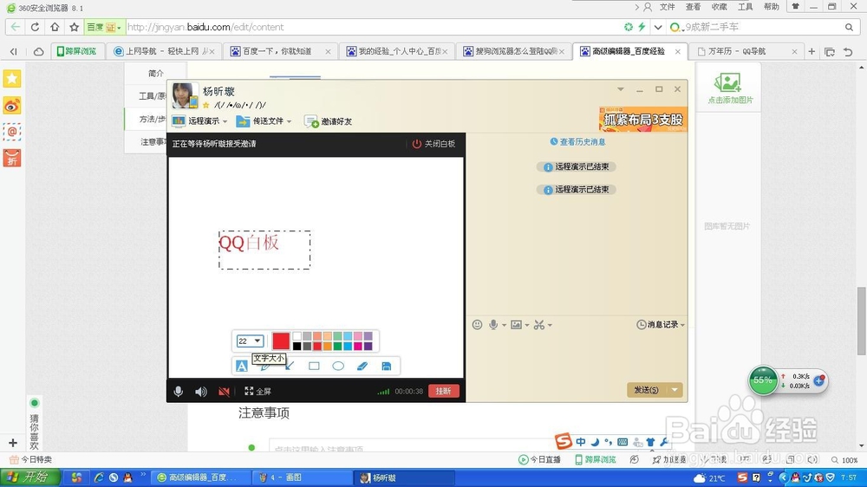Open the QQ chat window options arrow
867x487 pixels.
(x=621, y=89)
